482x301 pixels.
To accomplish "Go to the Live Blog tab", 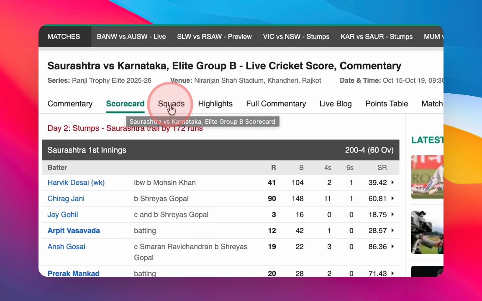I will tap(336, 104).
